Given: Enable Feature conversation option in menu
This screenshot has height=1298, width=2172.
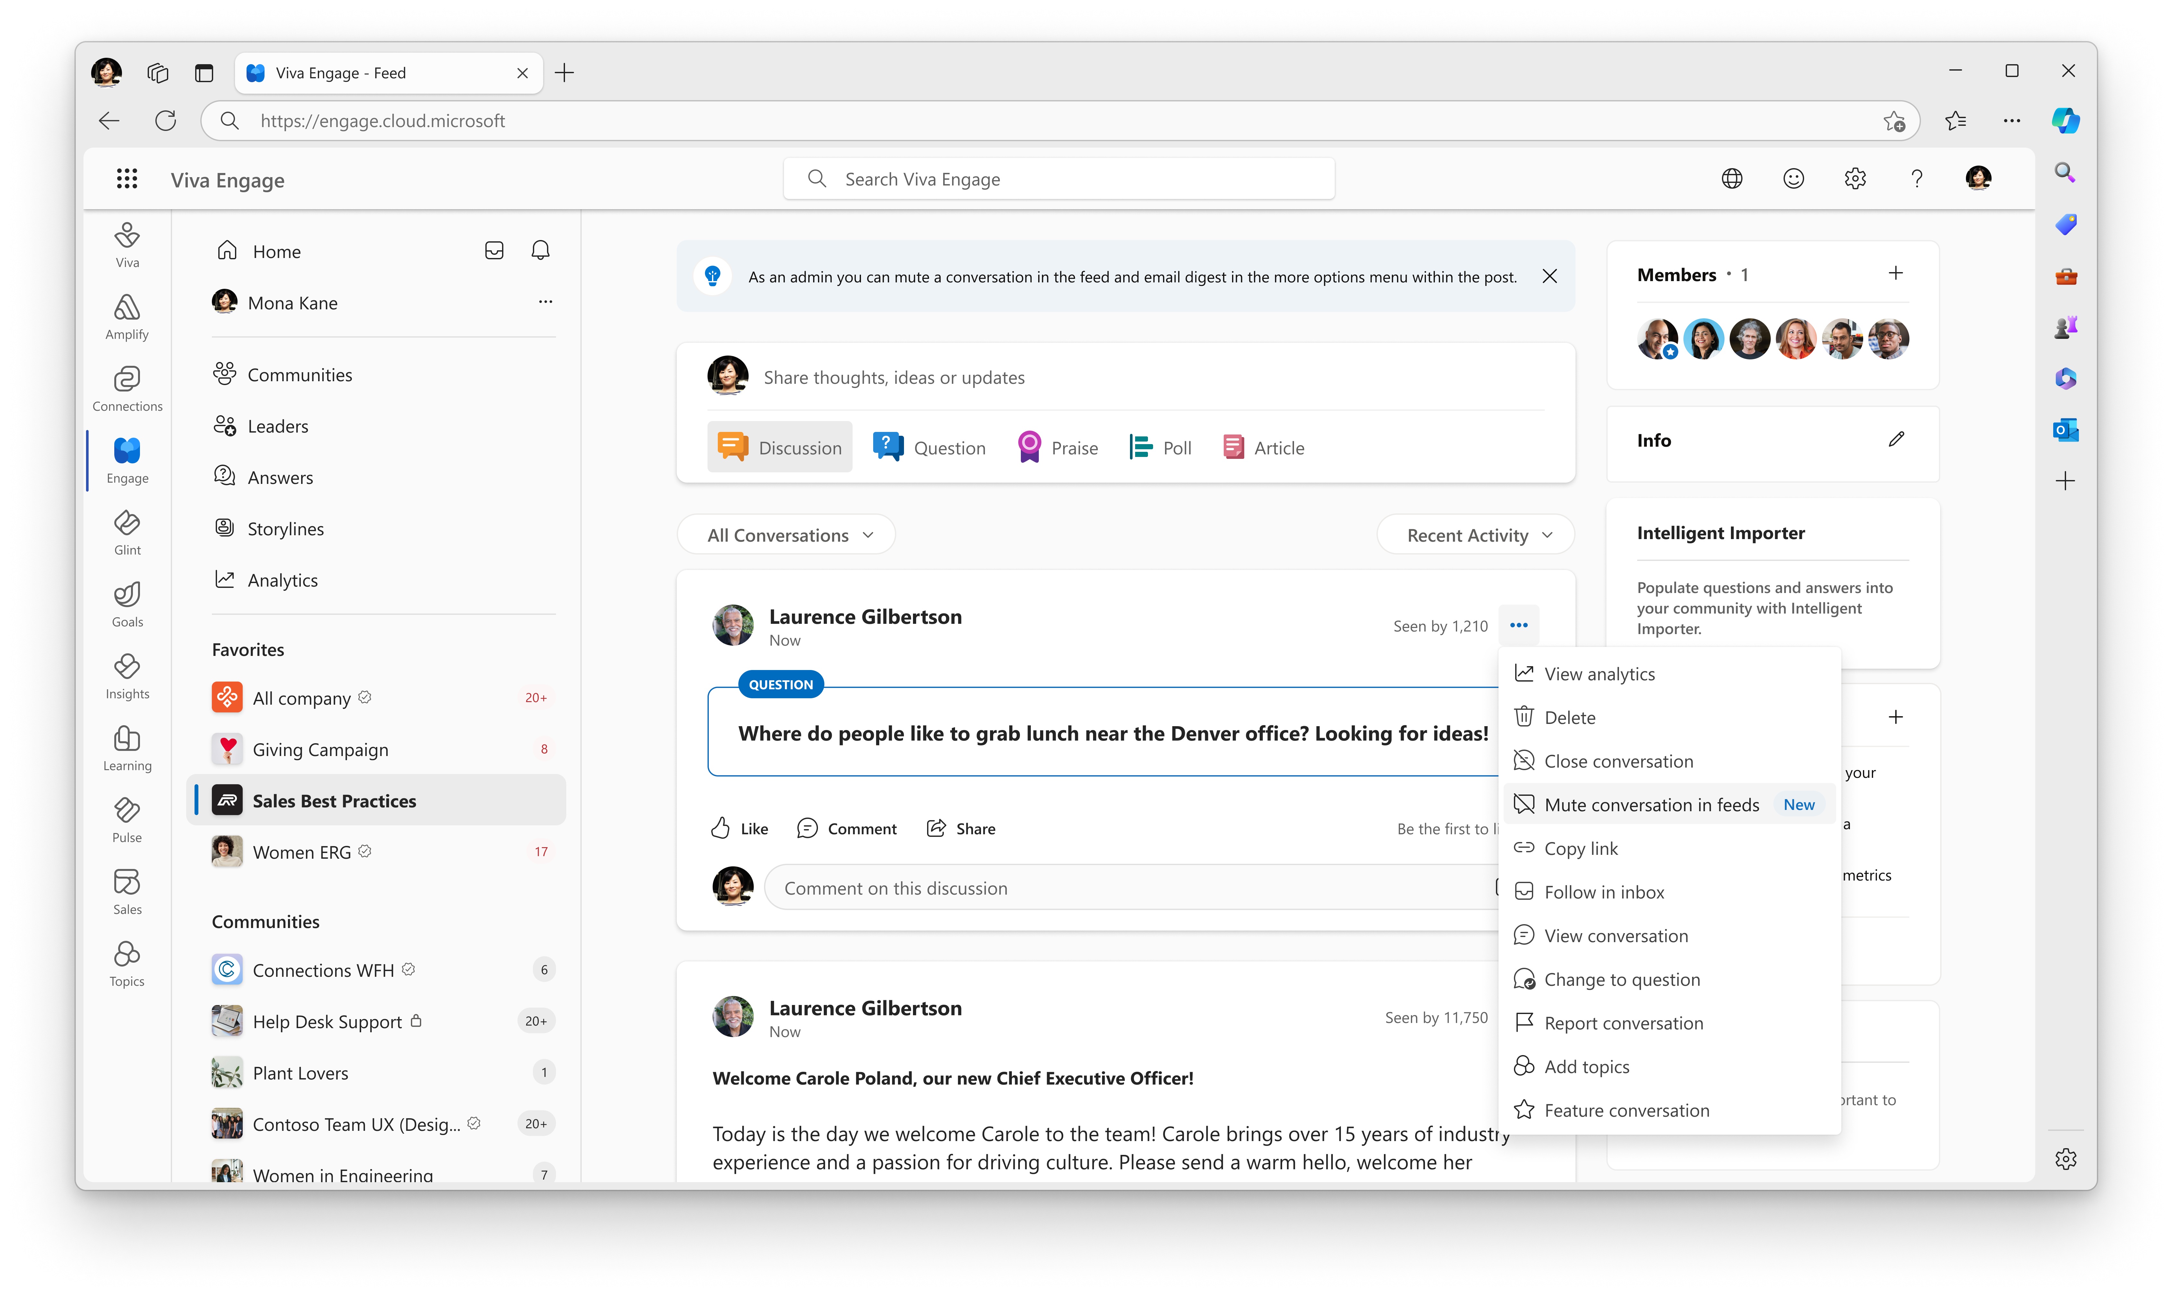Looking at the screenshot, I should 1626,1110.
